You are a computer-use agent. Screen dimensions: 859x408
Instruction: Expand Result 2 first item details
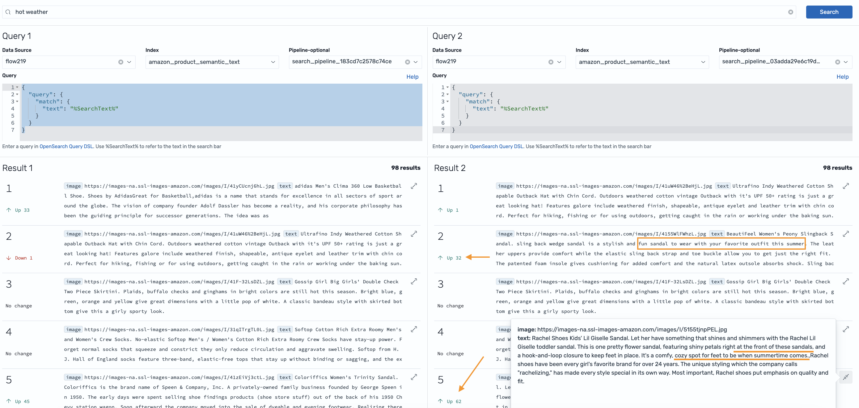pyautogui.click(x=845, y=186)
